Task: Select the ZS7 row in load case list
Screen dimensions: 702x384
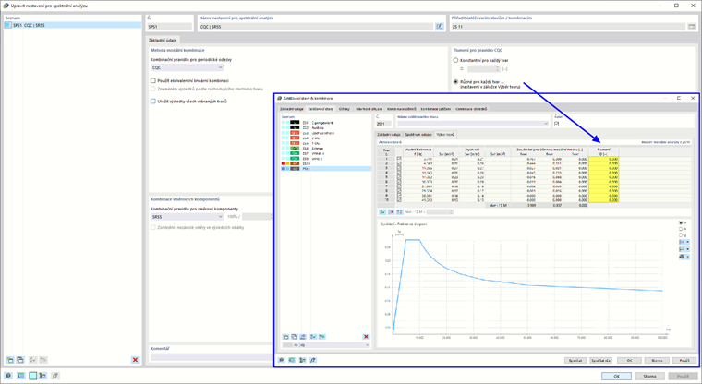Action: pyautogui.click(x=326, y=153)
